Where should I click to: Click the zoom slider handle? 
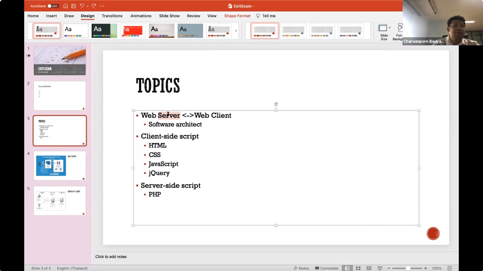pos(408,268)
